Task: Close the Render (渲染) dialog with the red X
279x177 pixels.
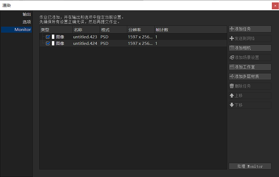Action: tap(275, 6)
